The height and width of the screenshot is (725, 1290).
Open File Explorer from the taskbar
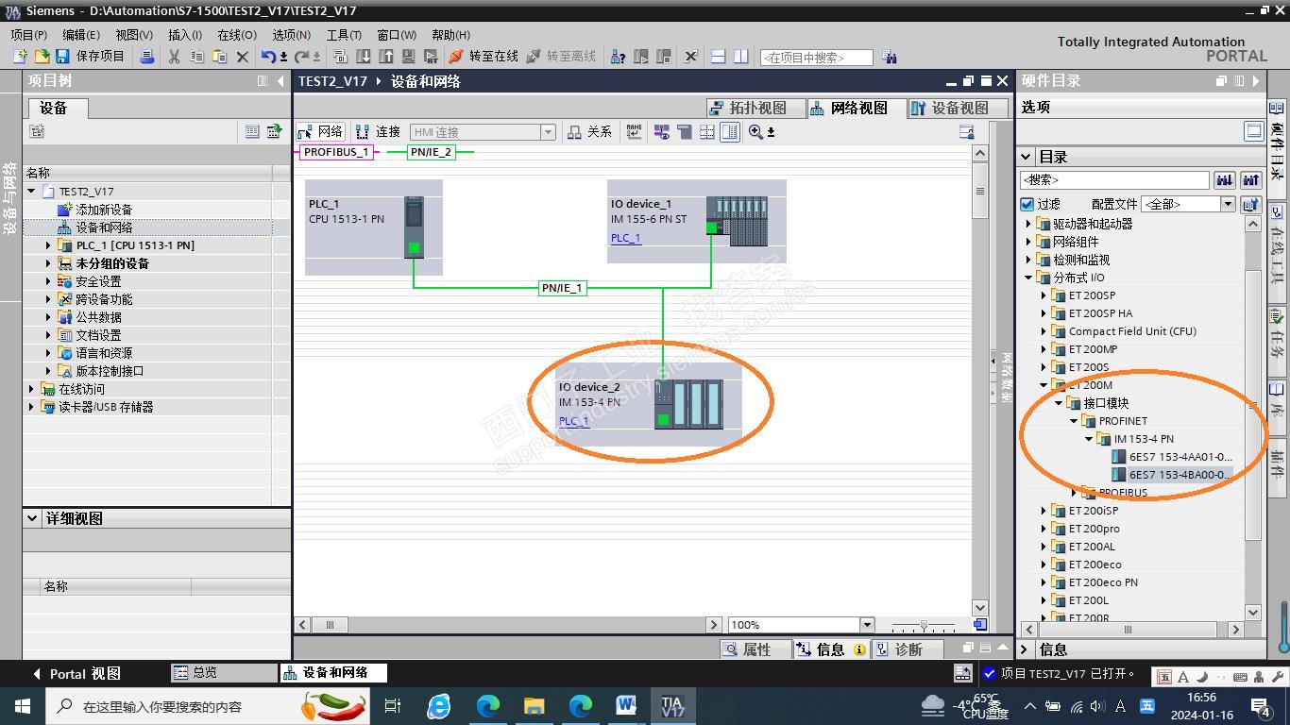tap(534, 705)
